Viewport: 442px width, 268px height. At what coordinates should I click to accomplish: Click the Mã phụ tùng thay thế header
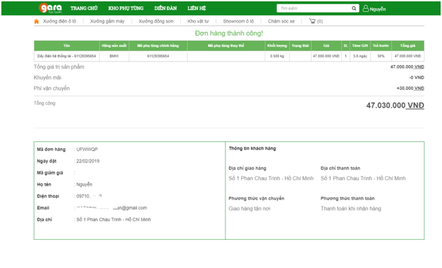click(226, 46)
